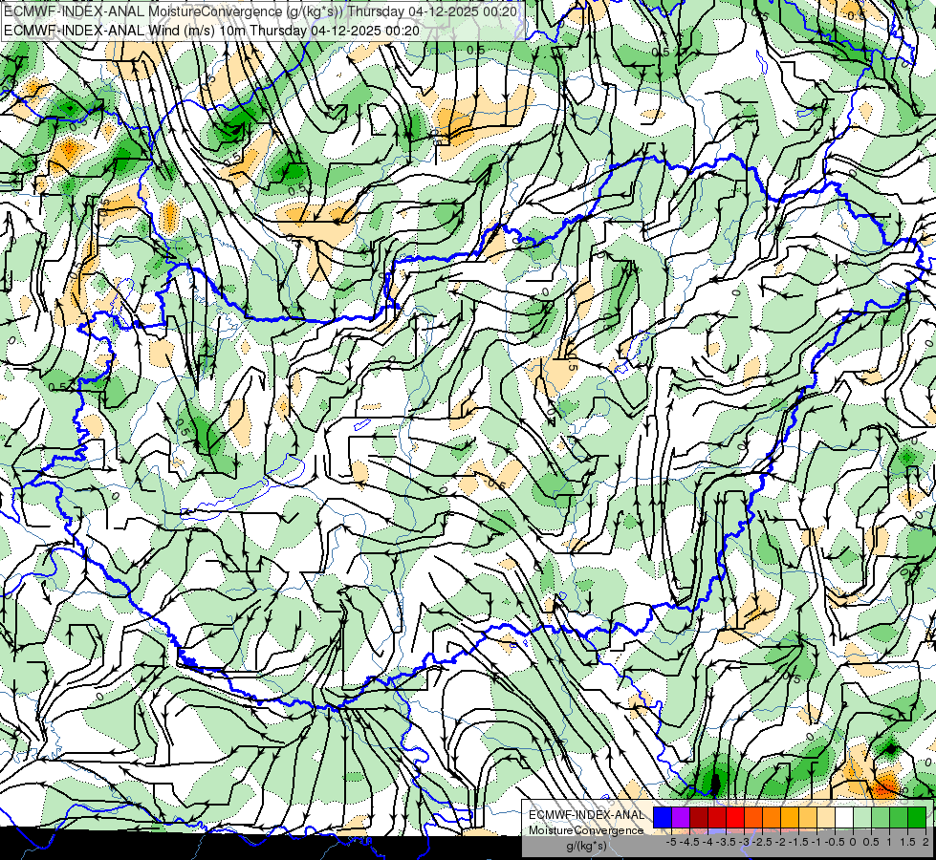Click the legend tick value '-3.5'
Screen dimensions: 936x860
[727, 842]
